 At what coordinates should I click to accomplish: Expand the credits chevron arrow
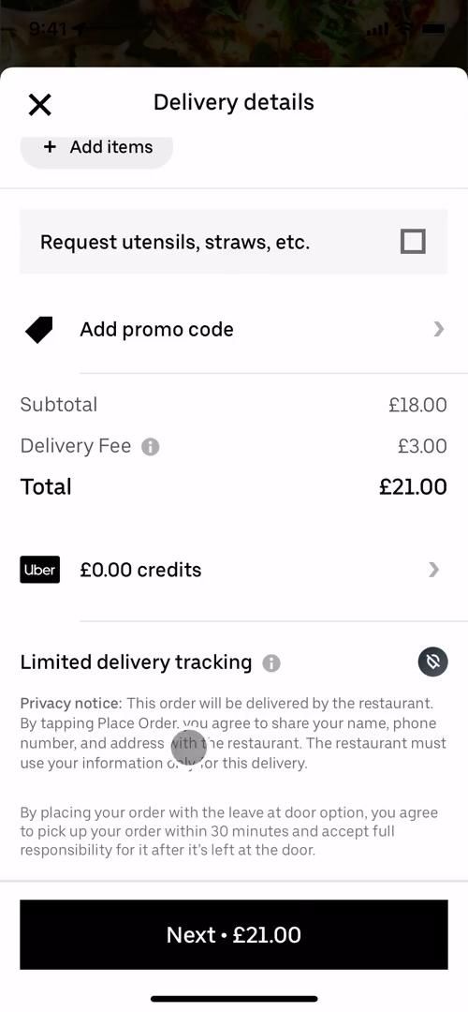[x=433, y=570]
